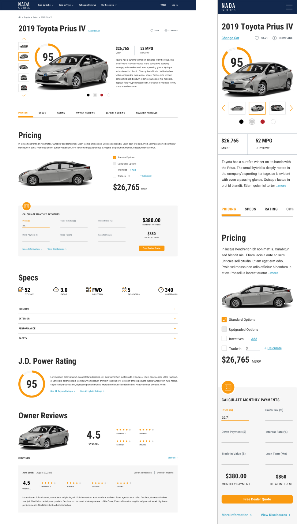
Task: Click the desktop Price ($) input field
Action: pos(36,225)
